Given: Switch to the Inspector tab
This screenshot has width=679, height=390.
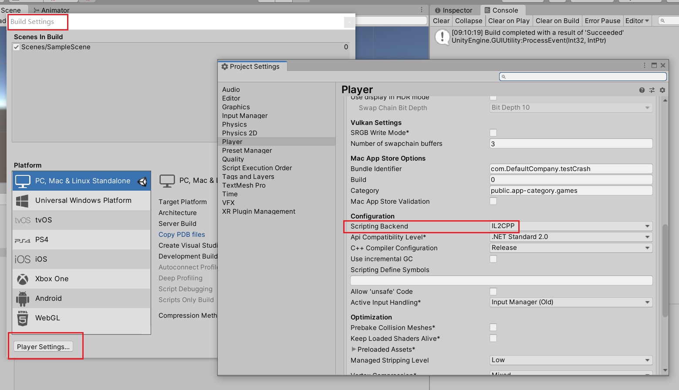Looking at the screenshot, I should 453,10.
